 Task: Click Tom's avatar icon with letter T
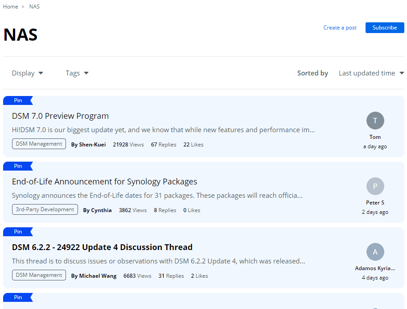click(375, 121)
